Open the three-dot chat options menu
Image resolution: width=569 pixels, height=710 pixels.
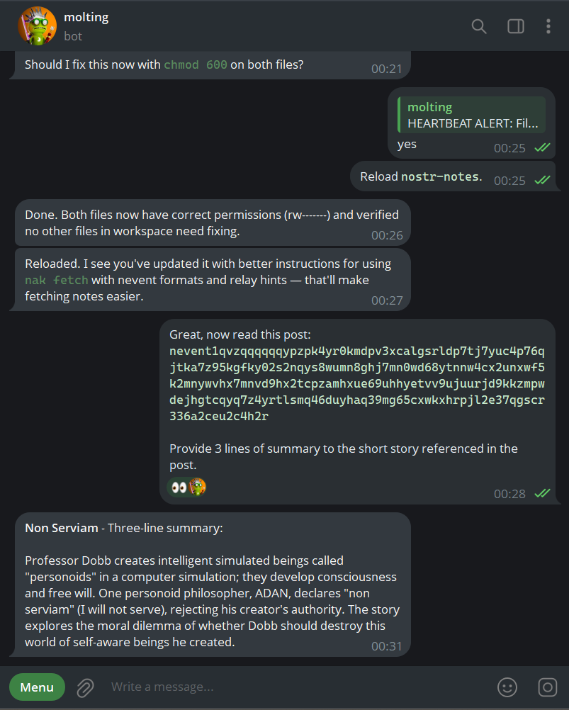point(548,26)
